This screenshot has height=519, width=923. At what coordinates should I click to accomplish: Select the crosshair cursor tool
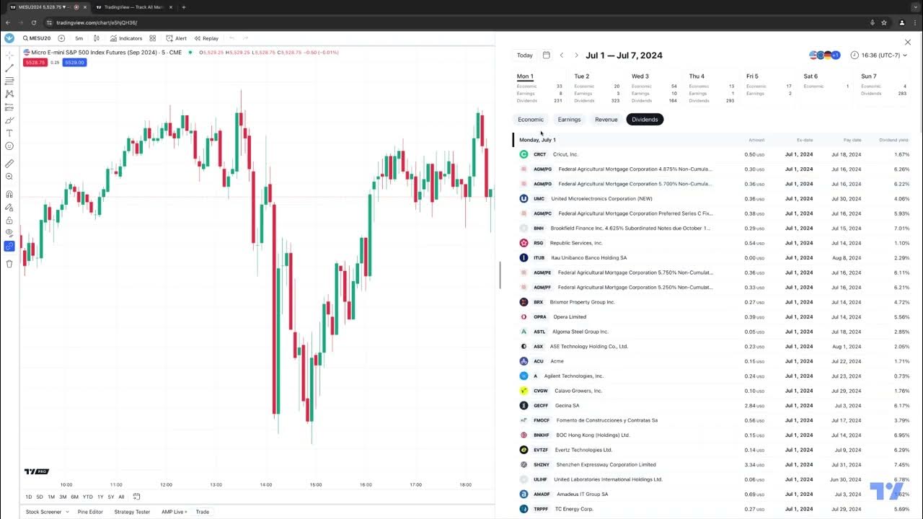tap(9, 56)
